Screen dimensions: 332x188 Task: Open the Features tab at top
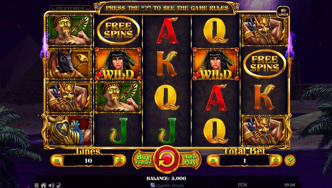pos(70,9)
